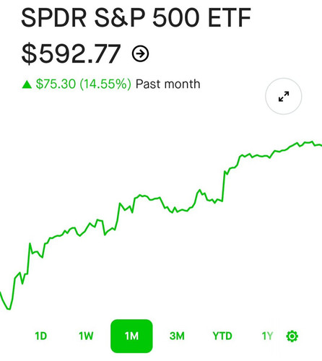This screenshot has width=322, height=361.
Task: Open details via arrow circle beside price
Action: pos(140,53)
